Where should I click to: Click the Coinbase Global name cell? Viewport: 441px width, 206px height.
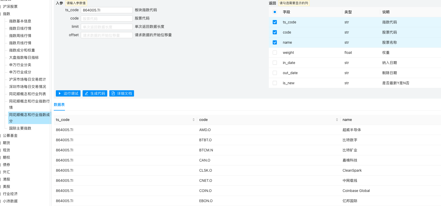click(x=356, y=191)
